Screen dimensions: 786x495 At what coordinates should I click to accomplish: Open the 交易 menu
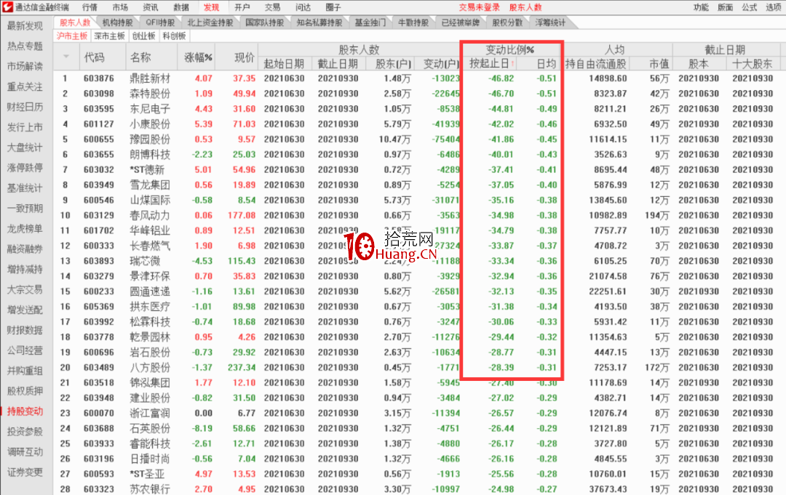point(272,7)
